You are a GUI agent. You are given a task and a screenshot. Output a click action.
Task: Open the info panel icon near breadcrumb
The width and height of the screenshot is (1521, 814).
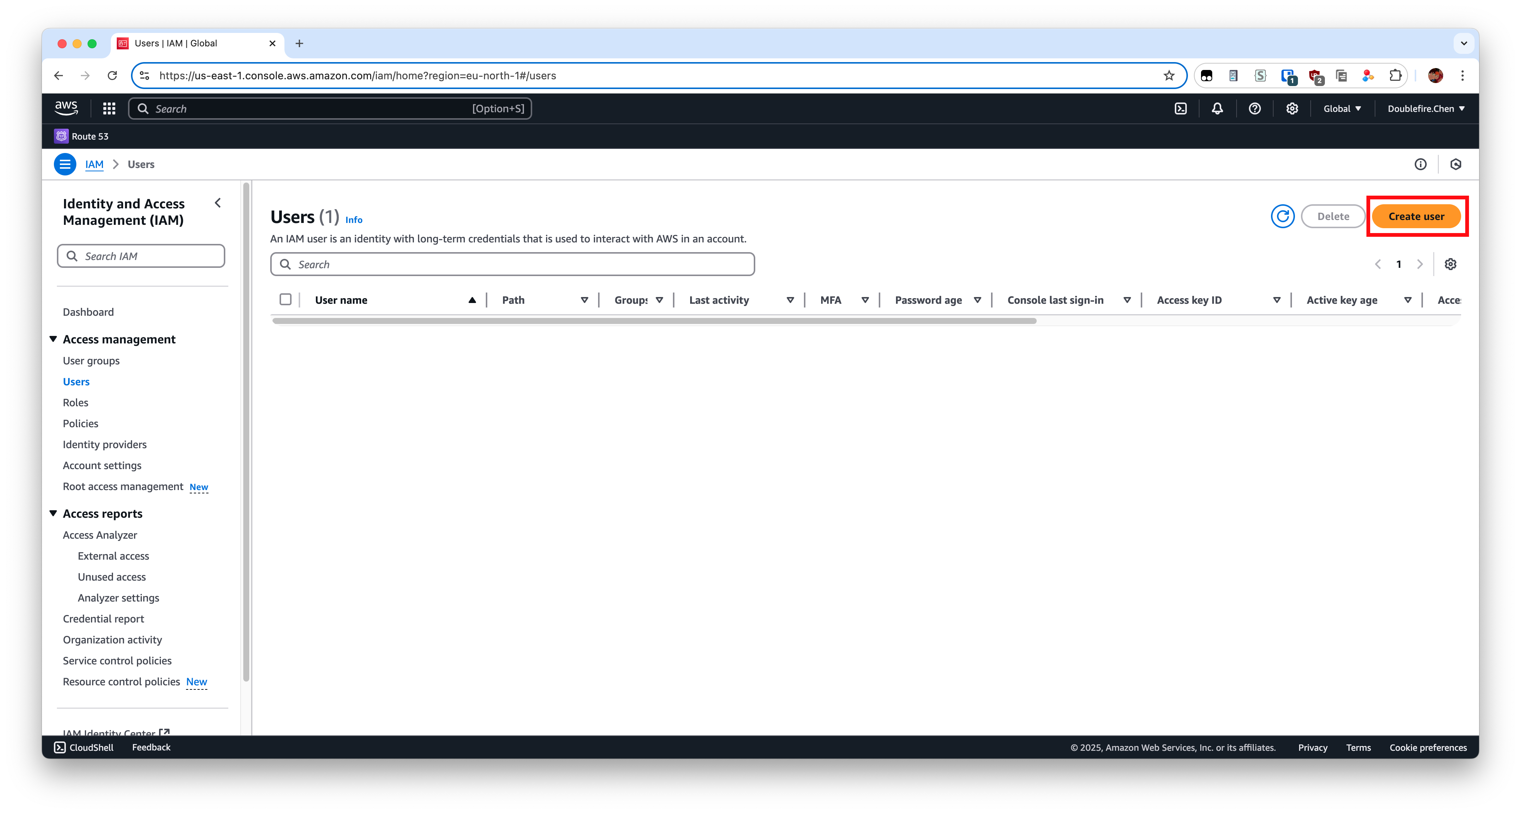point(1420,164)
